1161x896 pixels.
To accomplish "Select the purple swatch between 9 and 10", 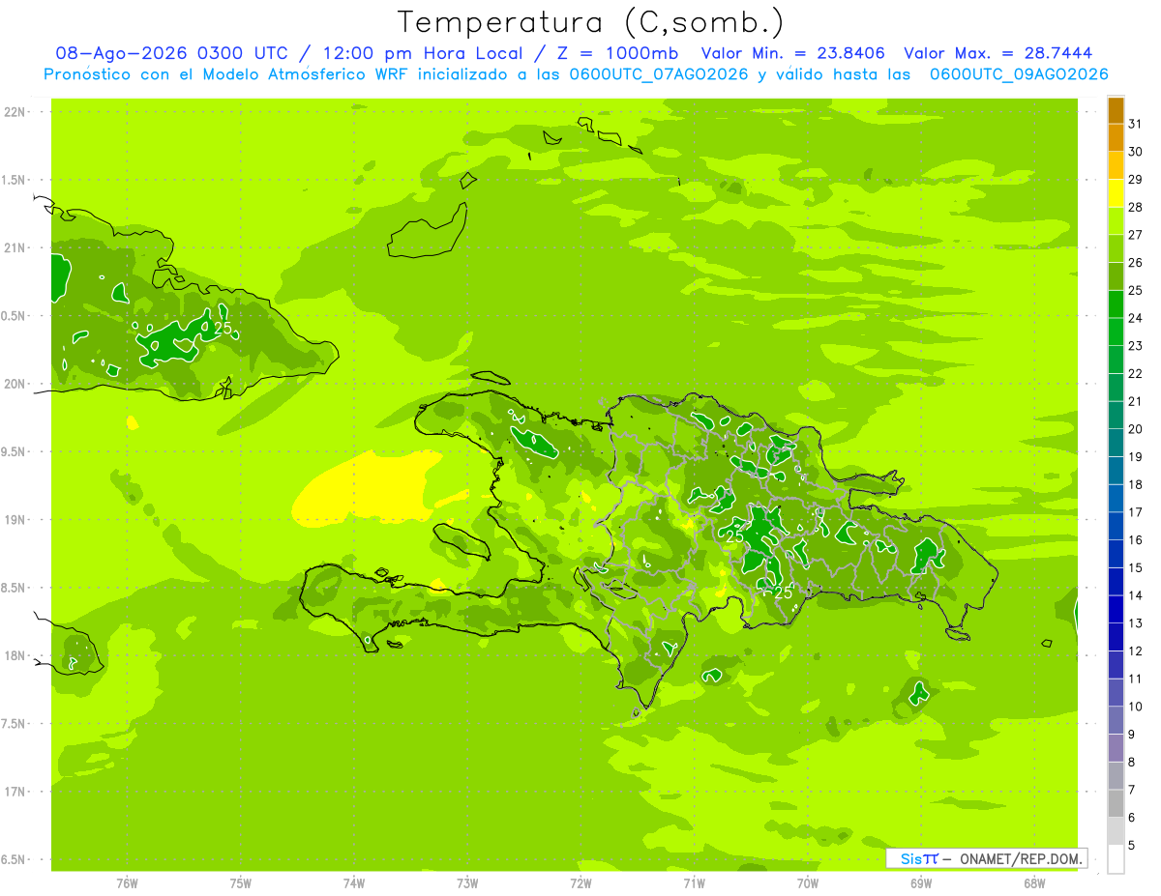I will click(1116, 720).
